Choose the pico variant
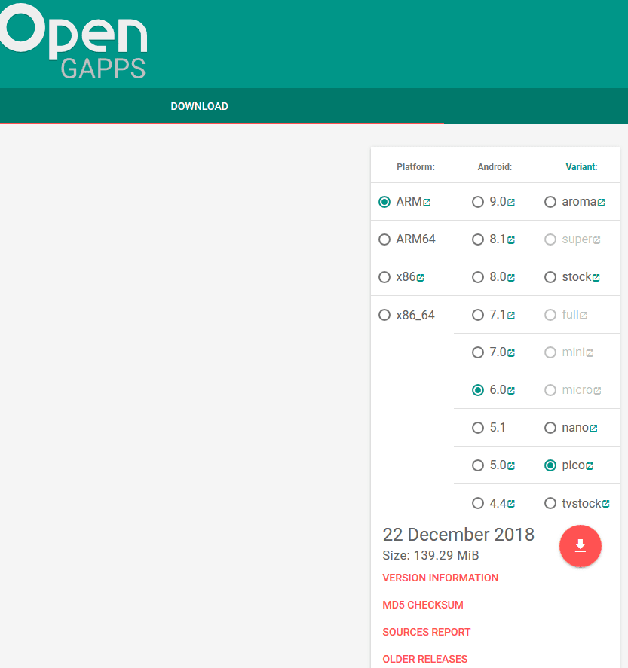628x668 pixels. (550, 465)
